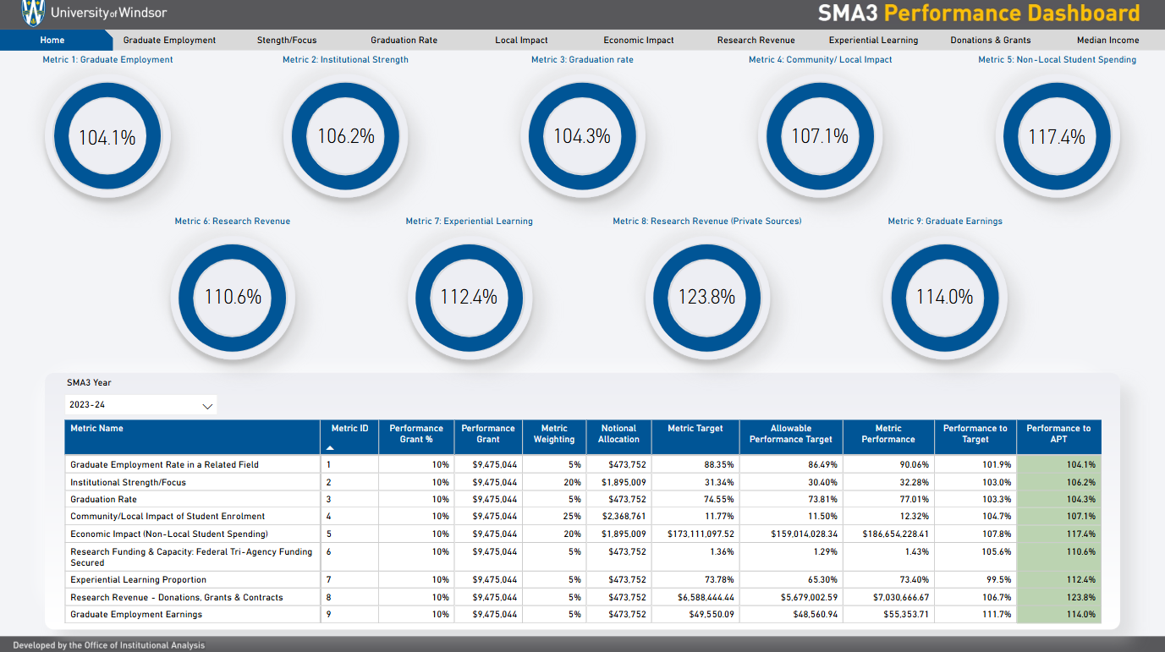Click the Metric 9 Graduate Earnings gauge
The width and height of the screenshot is (1165, 652).
tap(945, 298)
